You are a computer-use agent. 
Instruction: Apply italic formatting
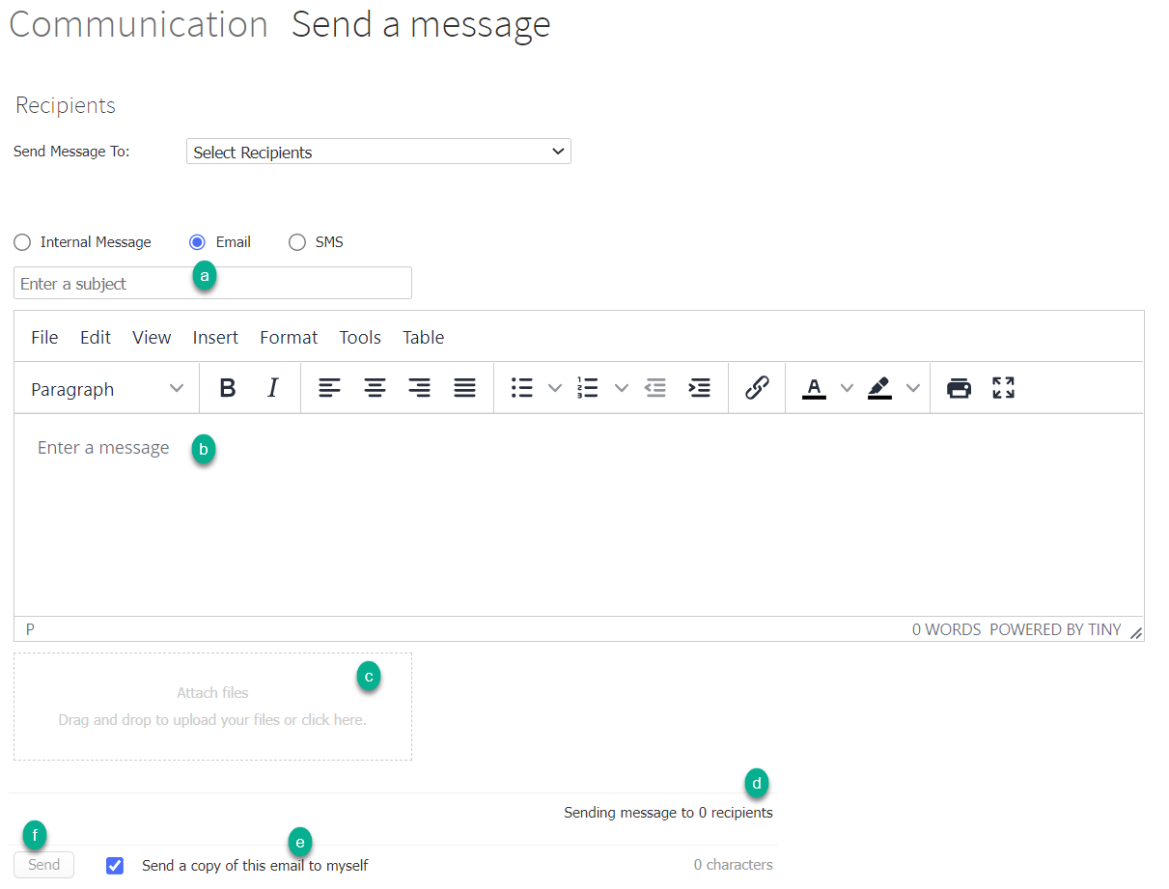(272, 387)
